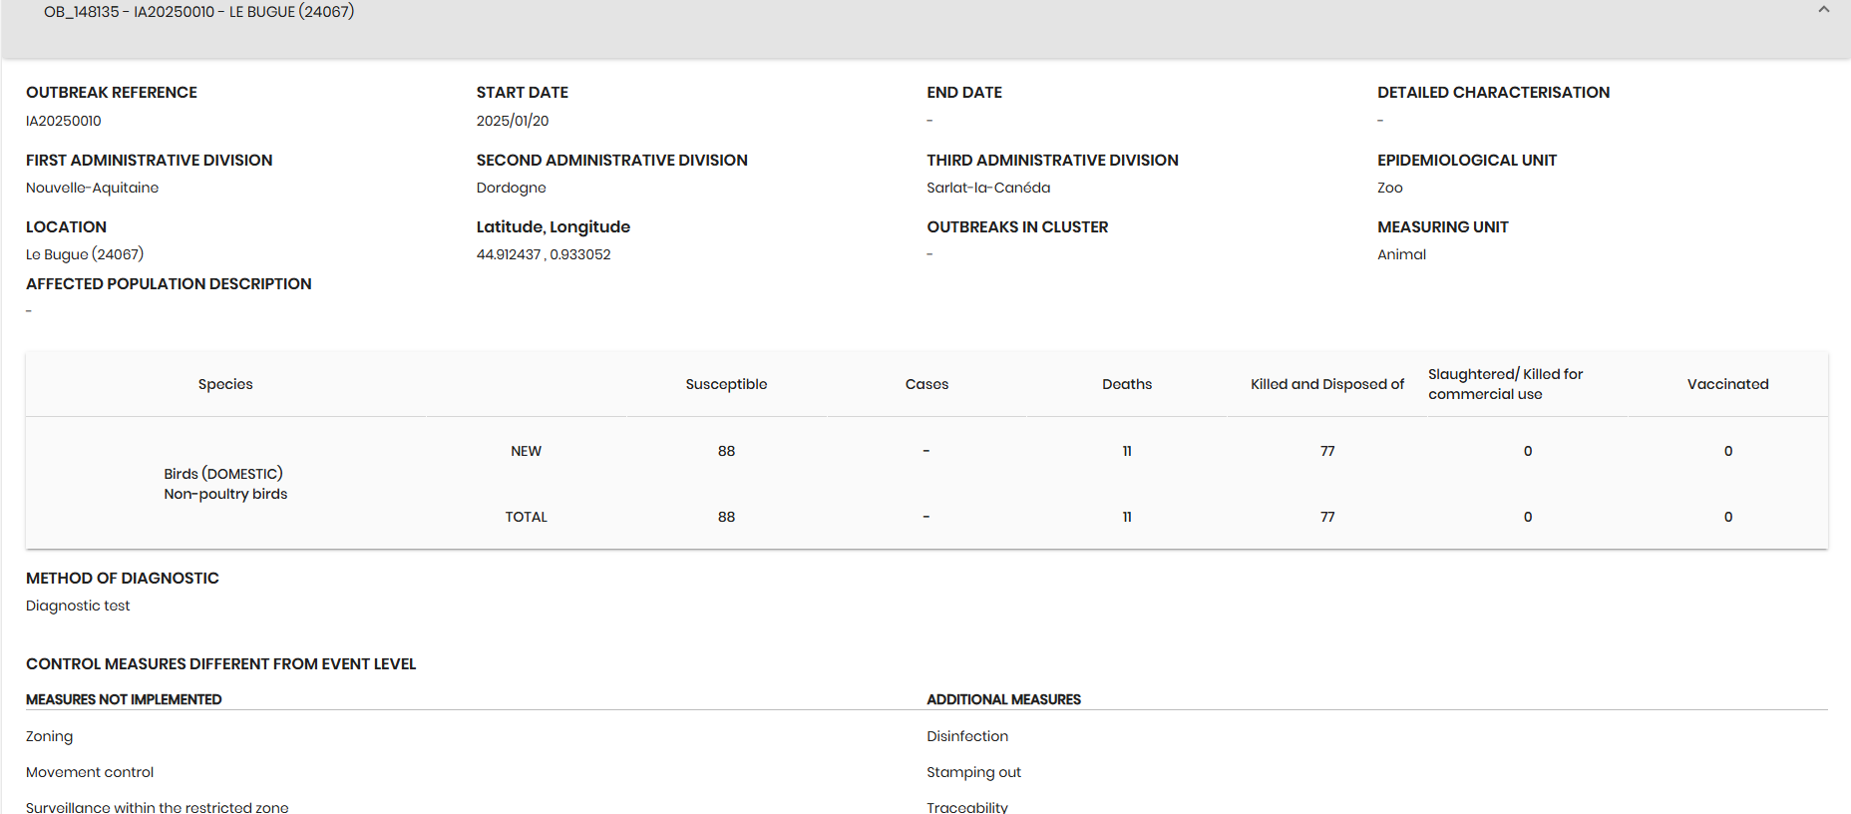
Task: Click the Susceptible column header
Action: (726, 384)
